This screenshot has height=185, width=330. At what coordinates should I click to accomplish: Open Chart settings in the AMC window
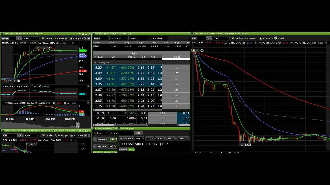tap(279, 38)
